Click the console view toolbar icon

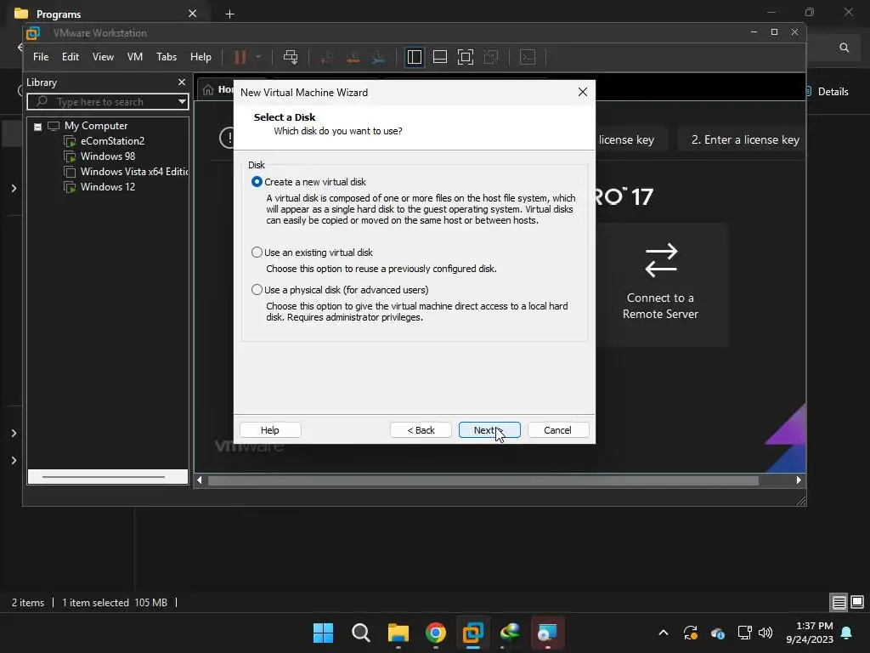click(528, 57)
